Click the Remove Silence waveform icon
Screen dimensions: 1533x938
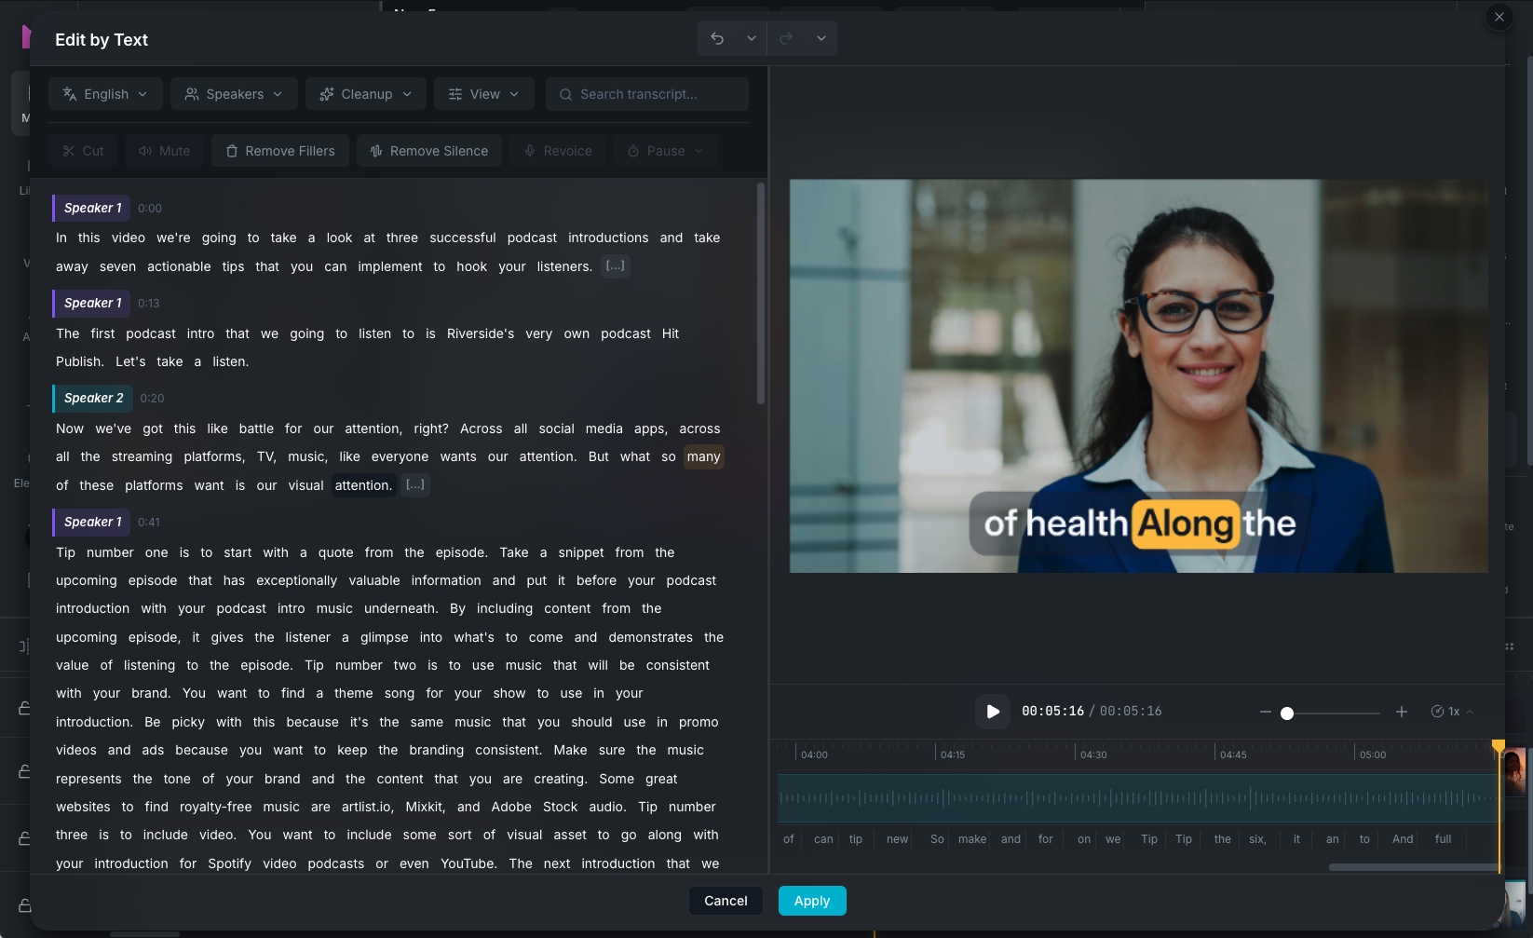(x=376, y=150)
